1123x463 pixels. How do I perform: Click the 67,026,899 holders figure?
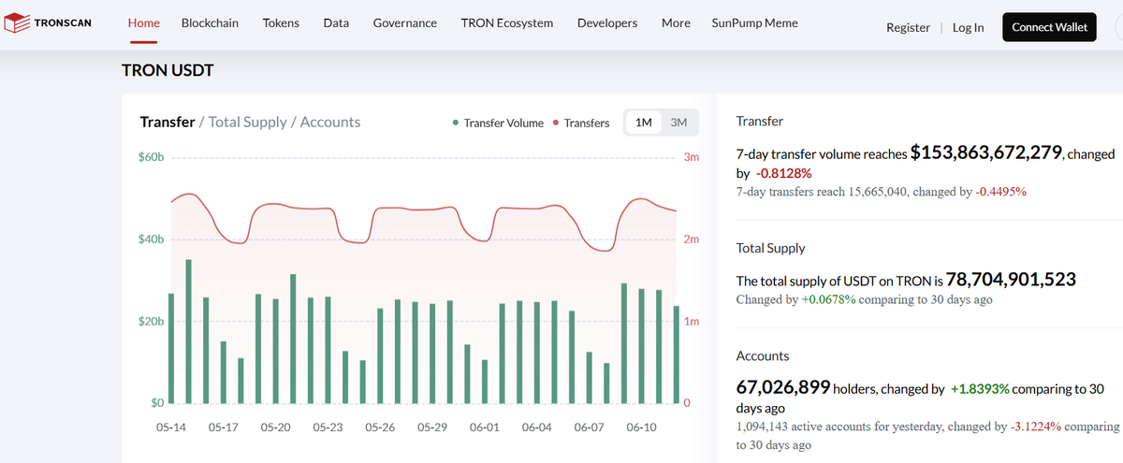pos(782,386)
